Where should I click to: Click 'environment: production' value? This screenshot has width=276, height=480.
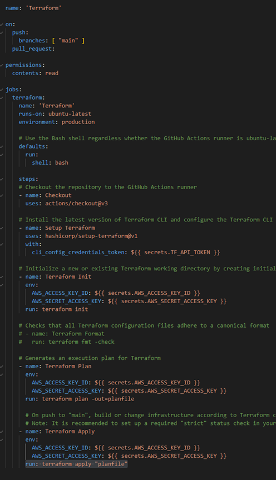tap(78, 122)
